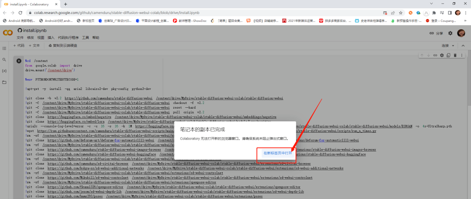Add a code cell with + 代码
This screenshot has height=199, width=471.
coord(19,46)
